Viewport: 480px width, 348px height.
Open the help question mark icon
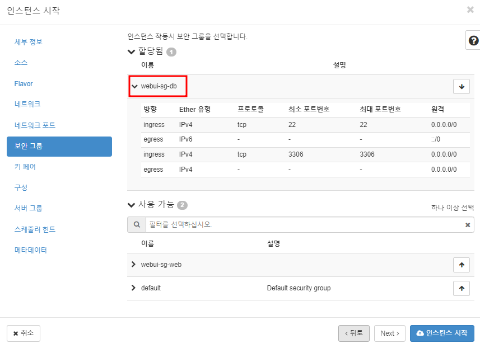tap(473, 40)
